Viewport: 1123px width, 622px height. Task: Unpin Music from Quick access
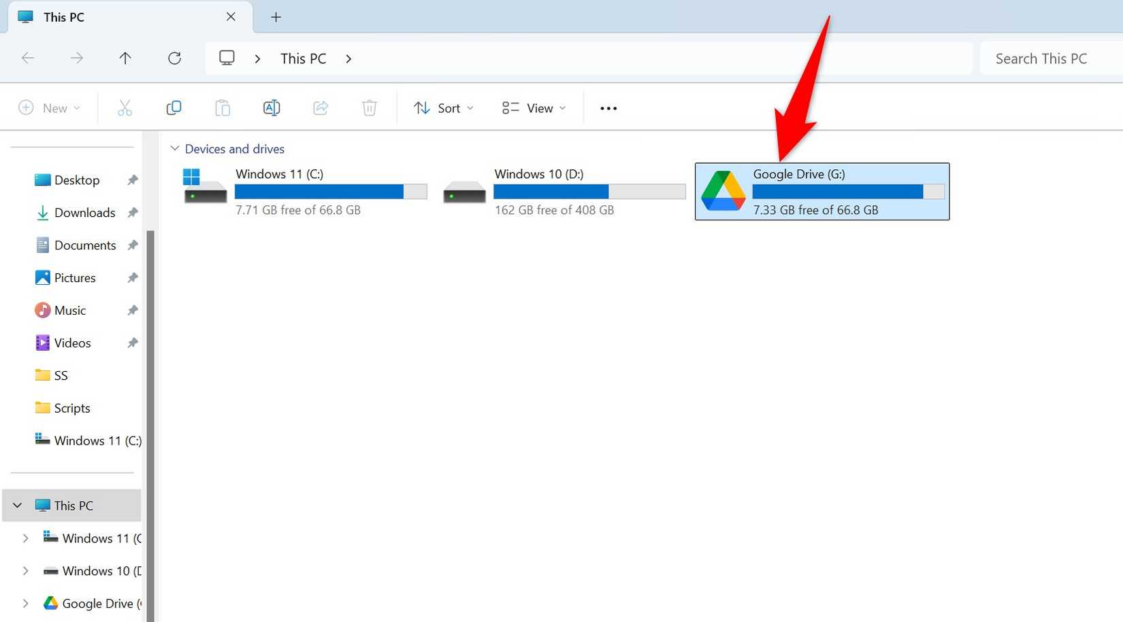131,310
